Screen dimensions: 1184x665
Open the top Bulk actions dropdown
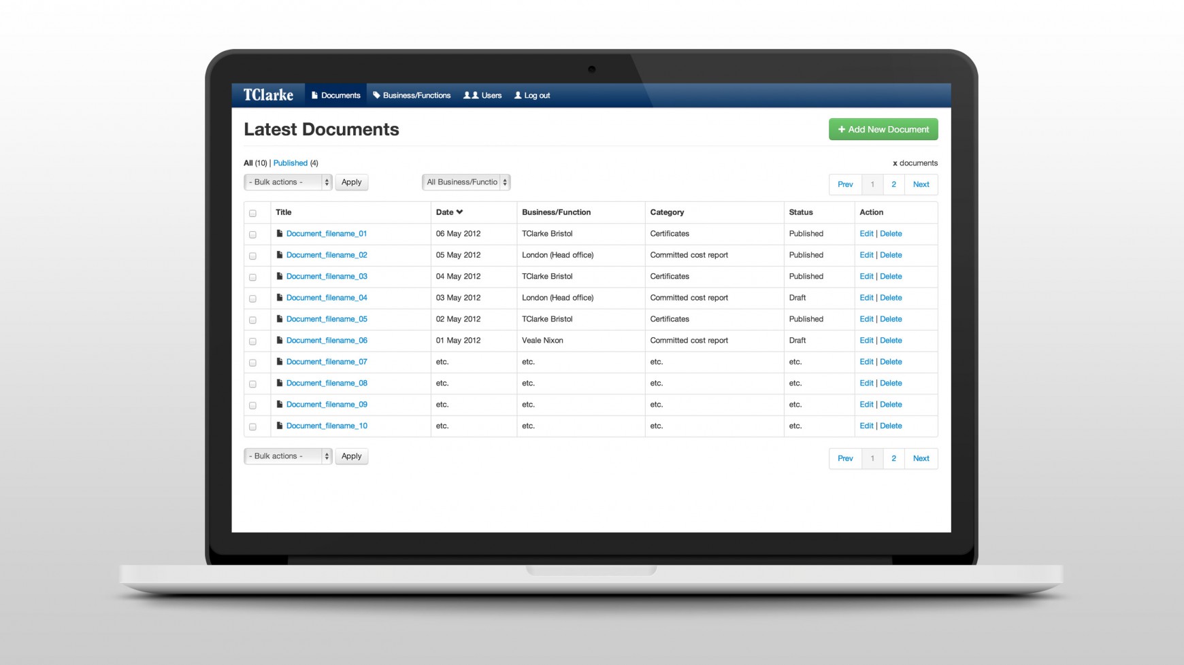[x=287, y=182]
